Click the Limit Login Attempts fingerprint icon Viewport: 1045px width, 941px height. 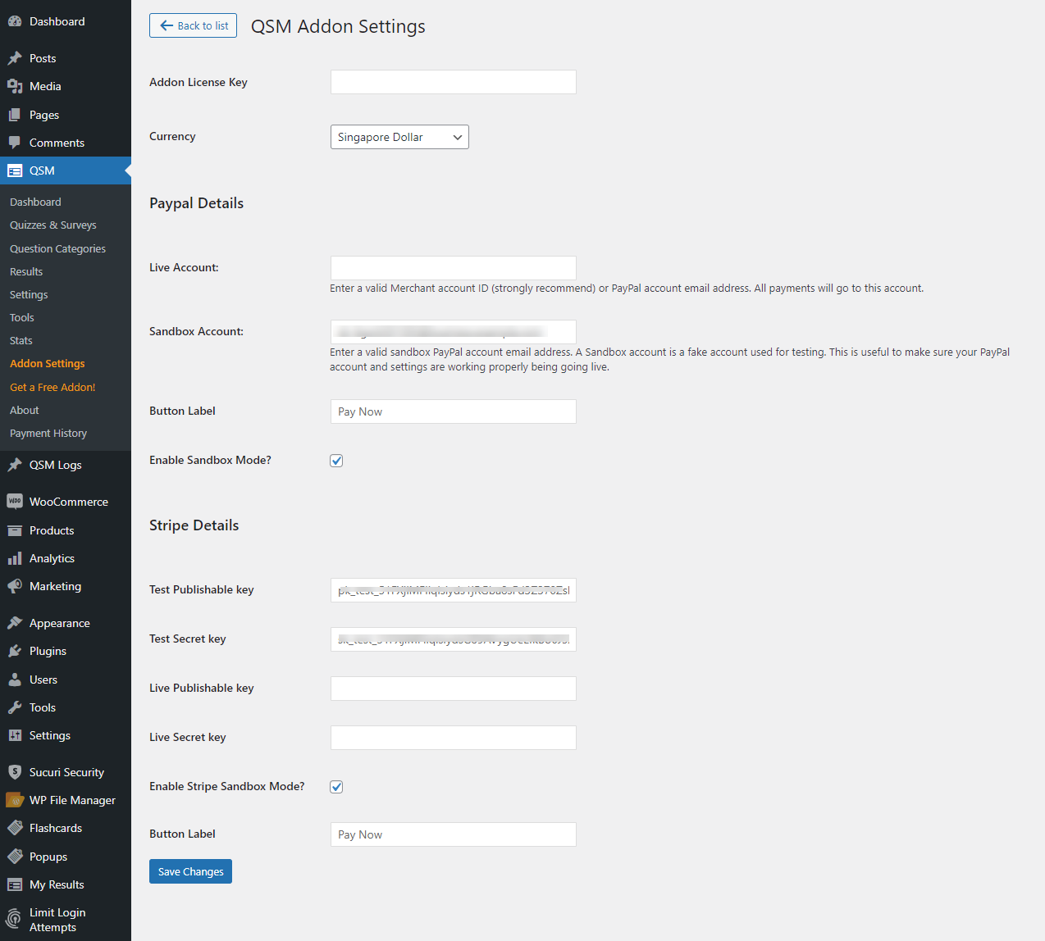click(x=14, y=919)
